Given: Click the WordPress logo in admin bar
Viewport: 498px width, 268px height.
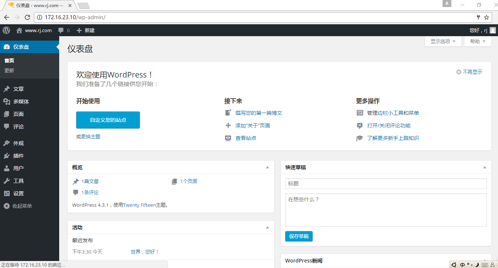Looking at the screenshot, I should click(6, 30).
